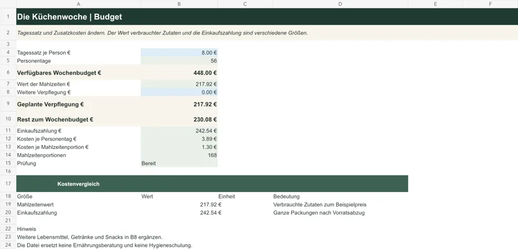
Task: Click the 'Größe' column heading
Action: [25, 197]
